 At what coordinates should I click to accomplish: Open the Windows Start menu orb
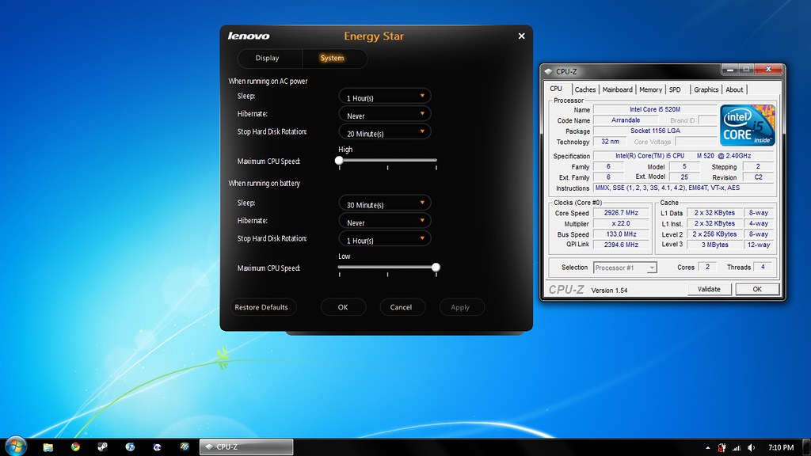pos(15,446)
